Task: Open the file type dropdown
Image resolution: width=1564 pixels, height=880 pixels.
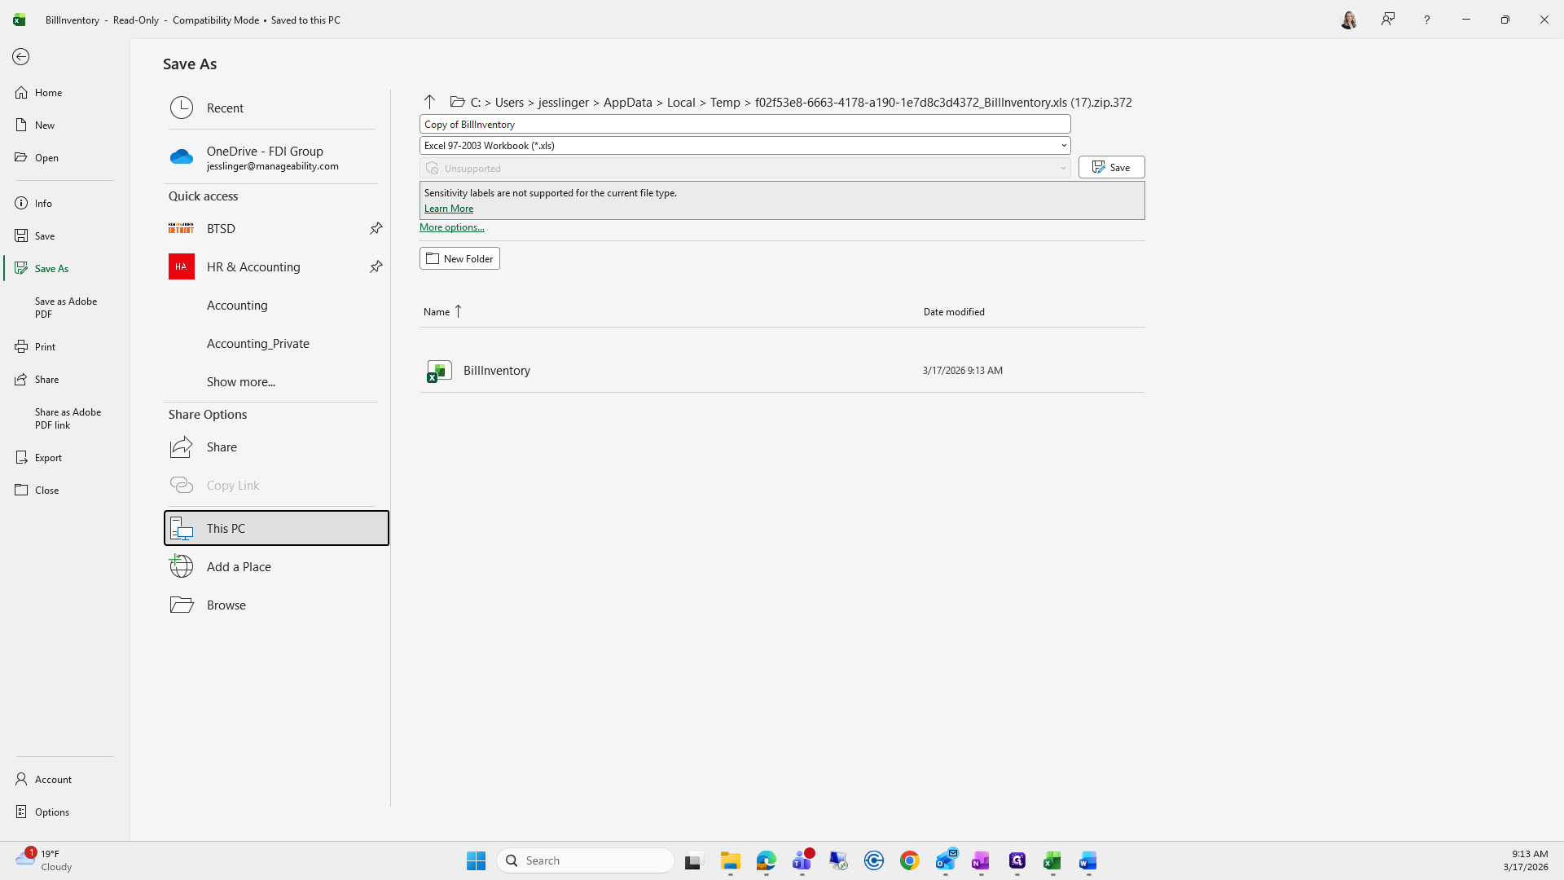Action: [1063, 146]
